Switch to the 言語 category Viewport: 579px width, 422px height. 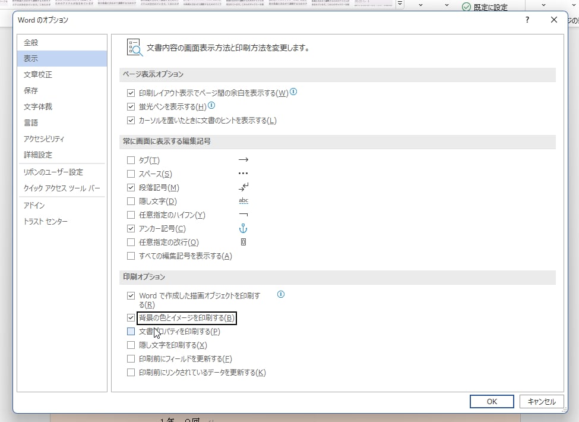[x=62, y=122]
